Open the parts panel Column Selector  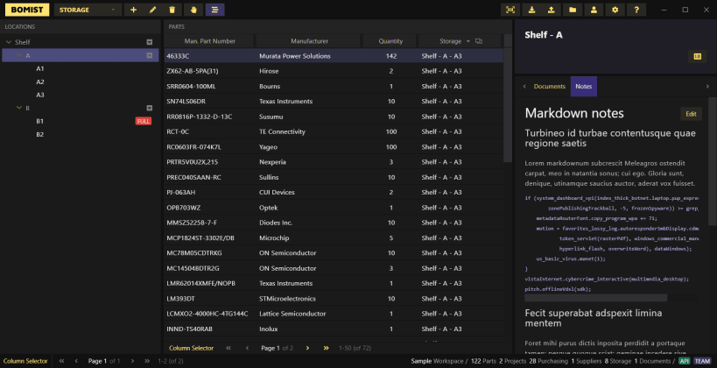pyautogui.click(x=191, y=349)
